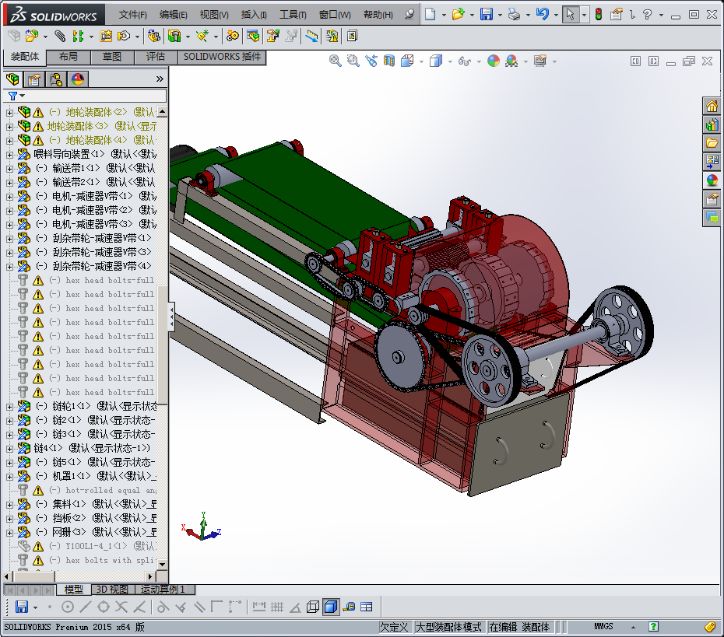Click 大型装配体模式 status bar button
This screenshot has width=724, height=637.
click(449, 627)
